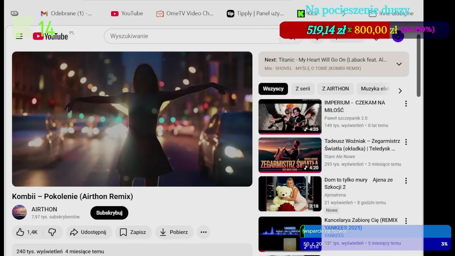455x256 pixels.
Task: Open the YouTube hamburger guide menu
Action: [19, 36]
